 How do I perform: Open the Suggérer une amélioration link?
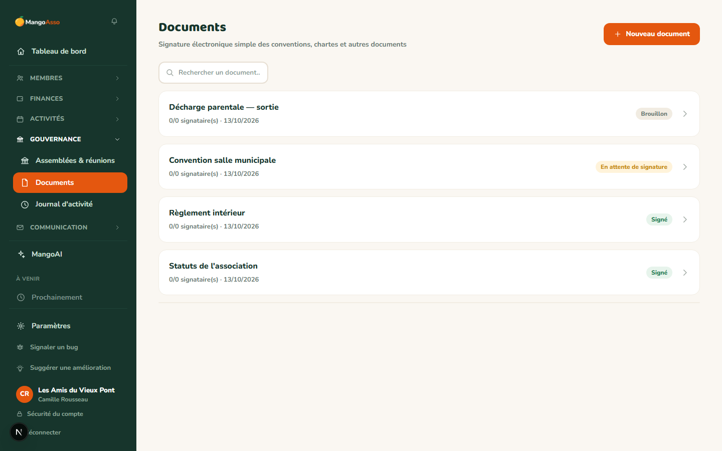pyautogui.click(x=70, y=368)
